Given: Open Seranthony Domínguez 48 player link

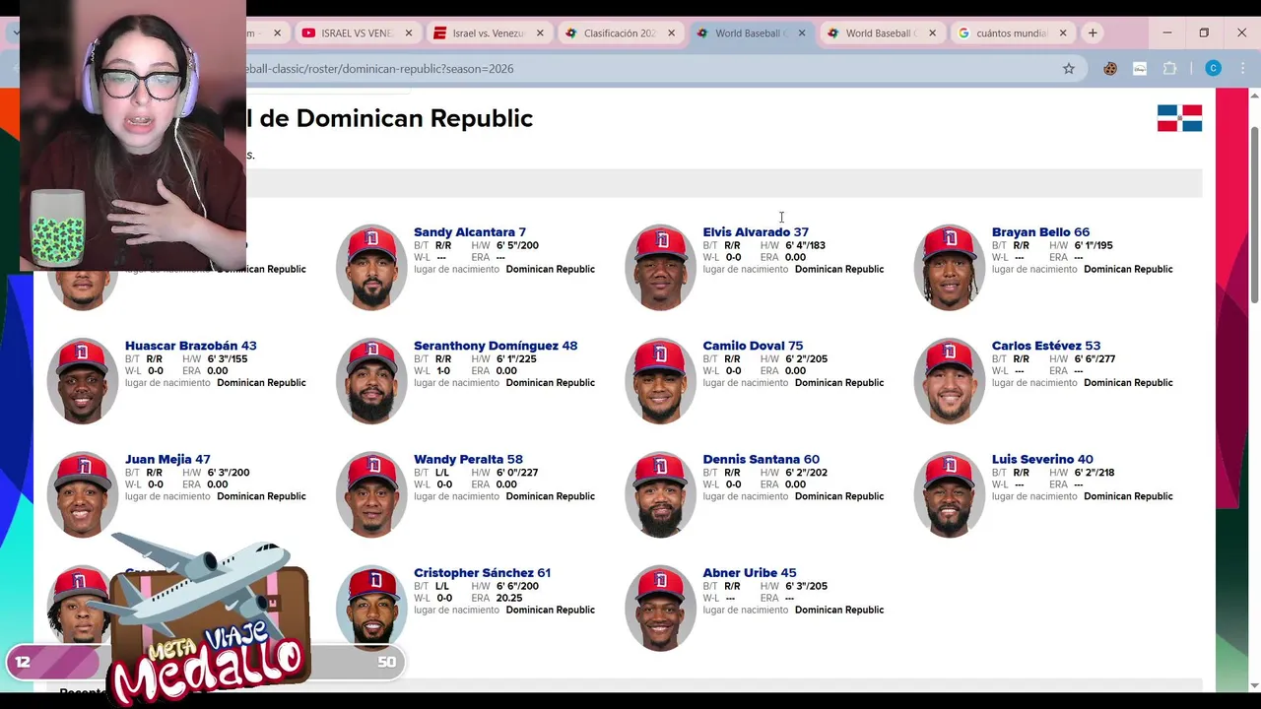Looking at the screenshot, I should [496, 346].
